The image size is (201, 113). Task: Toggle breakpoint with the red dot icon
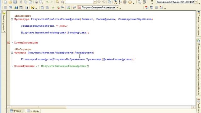tap(147, 8)
